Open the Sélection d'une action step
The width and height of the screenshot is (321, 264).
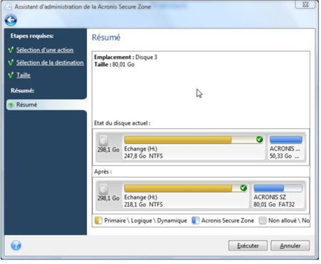click(x=45, y=50)
